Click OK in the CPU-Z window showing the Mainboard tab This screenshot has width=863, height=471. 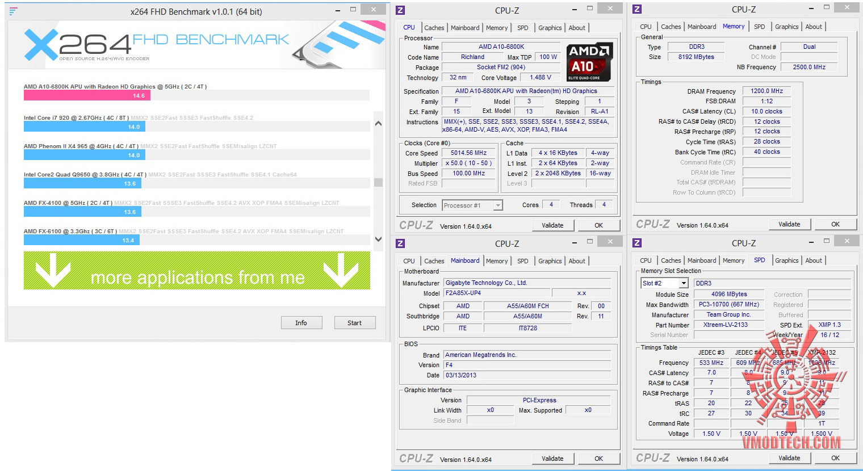point(598,459)
